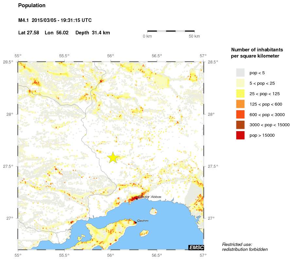Pick the swatch for 5 < pop < 25
Screen dimensions: 293x260
click(x=240, y=83)
